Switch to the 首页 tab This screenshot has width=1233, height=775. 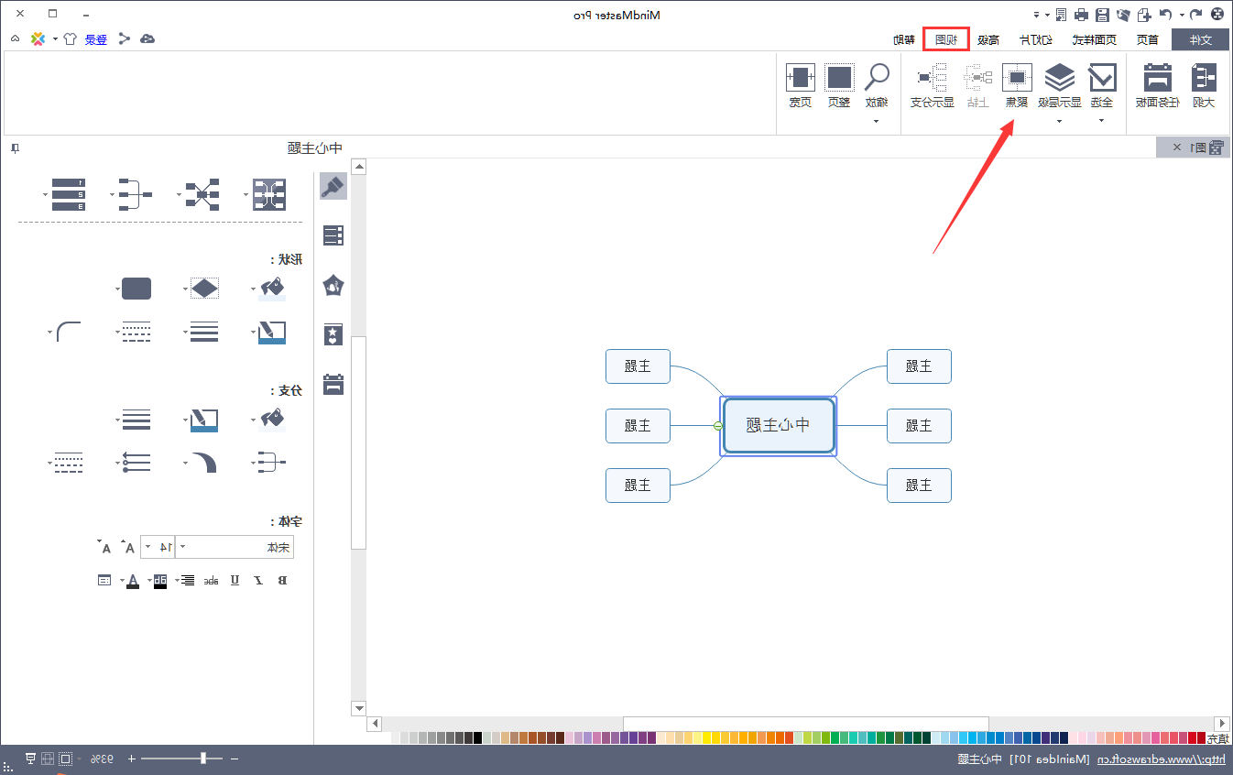coord(1146,39)
